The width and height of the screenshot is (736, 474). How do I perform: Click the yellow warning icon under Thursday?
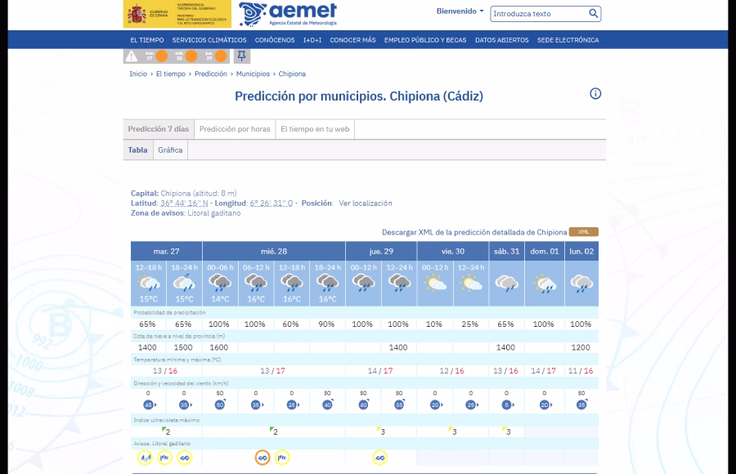tap(380, 458)
